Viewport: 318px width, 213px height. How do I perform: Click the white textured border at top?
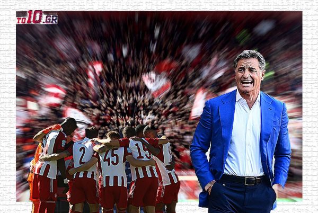tap(159, 5)
